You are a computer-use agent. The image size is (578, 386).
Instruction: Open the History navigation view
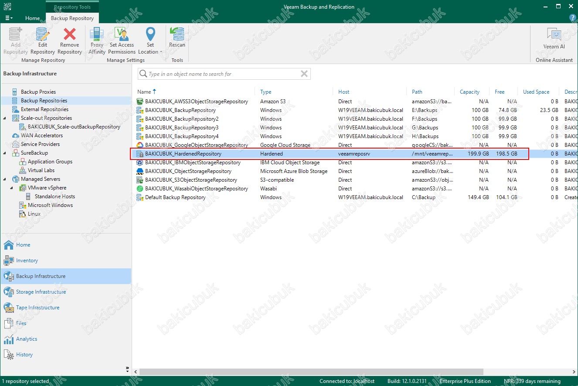(65, 355)
